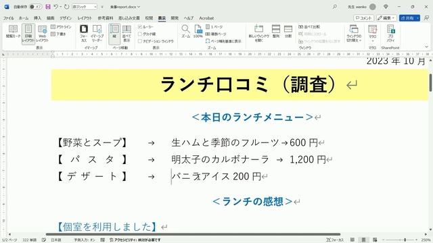This screenshot has height=243, width=433.
Task: Click Japanese (日本語) language indicator
Action: [55, 240]
